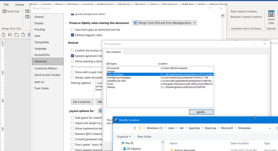
Task: Click the This PC icon in navigation pane
Action: [x=122, y=143]
